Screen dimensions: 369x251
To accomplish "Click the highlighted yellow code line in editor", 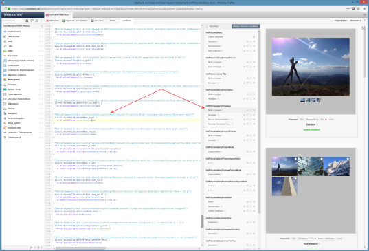I will 126,120.
